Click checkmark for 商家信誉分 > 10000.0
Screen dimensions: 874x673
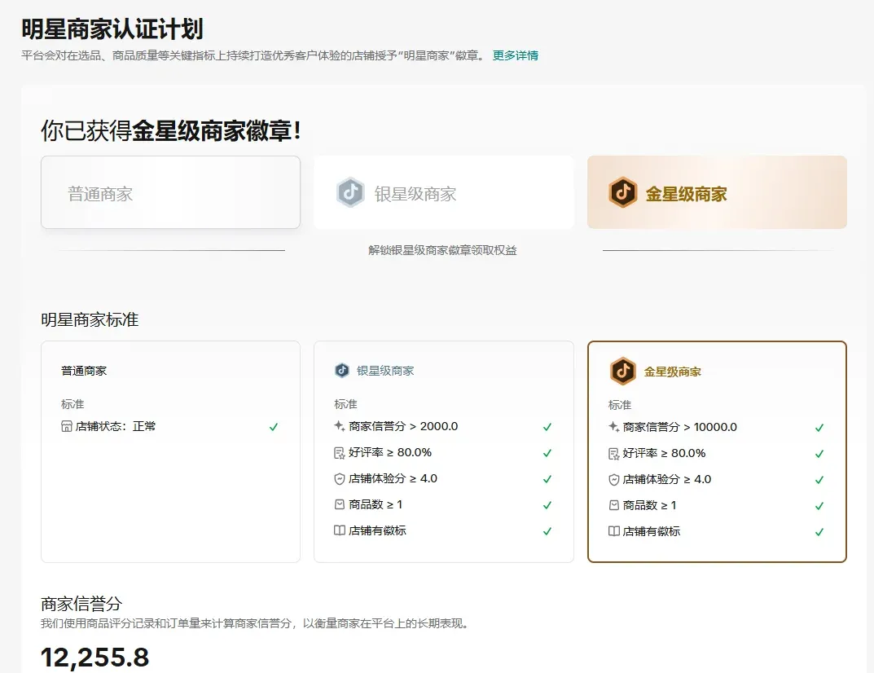[819, 428]
